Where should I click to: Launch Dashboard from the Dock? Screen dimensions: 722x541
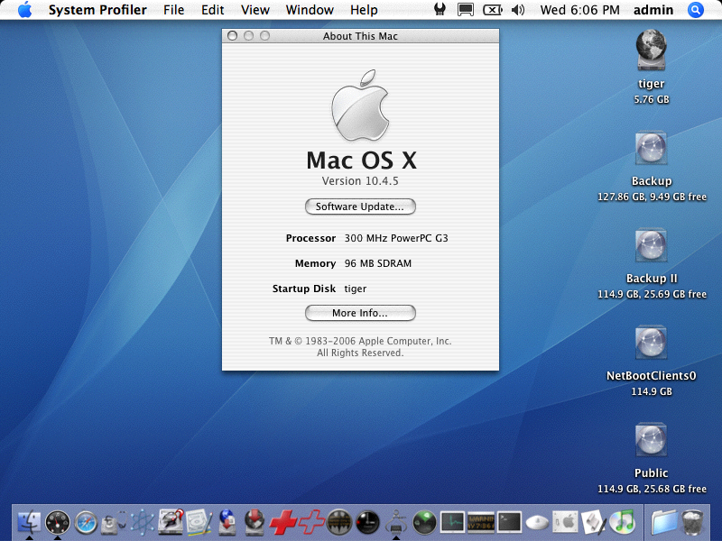click(x=58, y=523)
